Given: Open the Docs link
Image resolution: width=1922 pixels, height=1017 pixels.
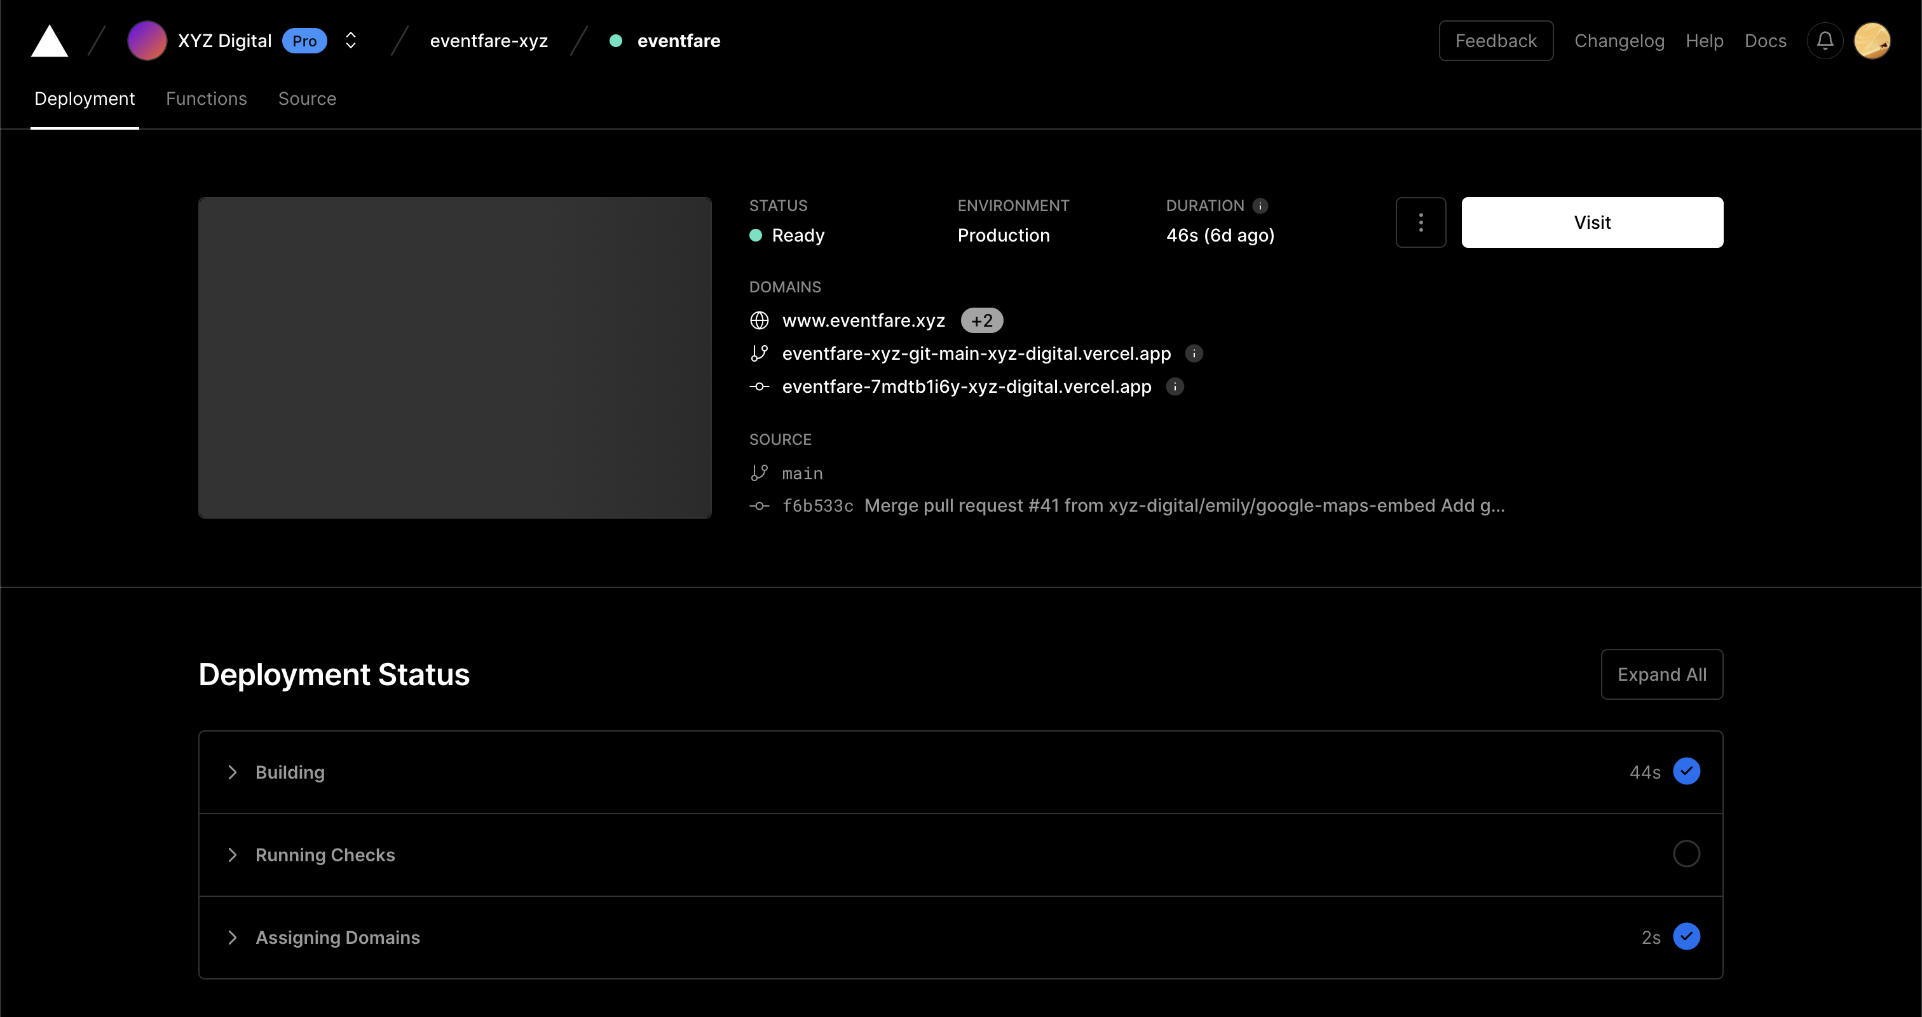Looking at the screenshot, I should [x=1765, y=41].
